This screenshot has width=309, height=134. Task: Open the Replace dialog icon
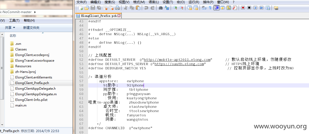[x=167, y=8]
